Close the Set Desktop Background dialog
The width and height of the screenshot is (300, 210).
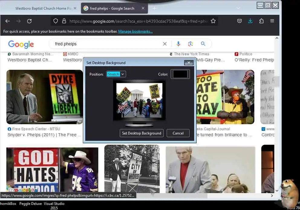(189, 63)
